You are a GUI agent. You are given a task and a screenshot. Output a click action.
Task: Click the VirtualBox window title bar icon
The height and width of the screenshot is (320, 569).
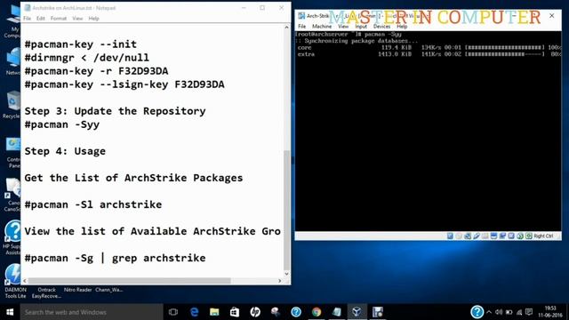301,16
